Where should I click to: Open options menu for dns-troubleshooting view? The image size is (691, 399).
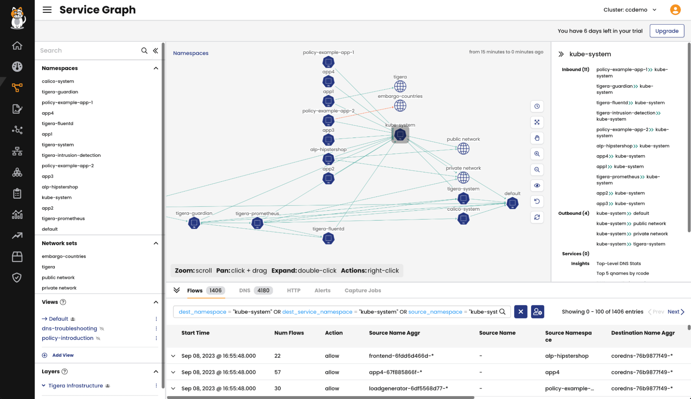point(156,329)
